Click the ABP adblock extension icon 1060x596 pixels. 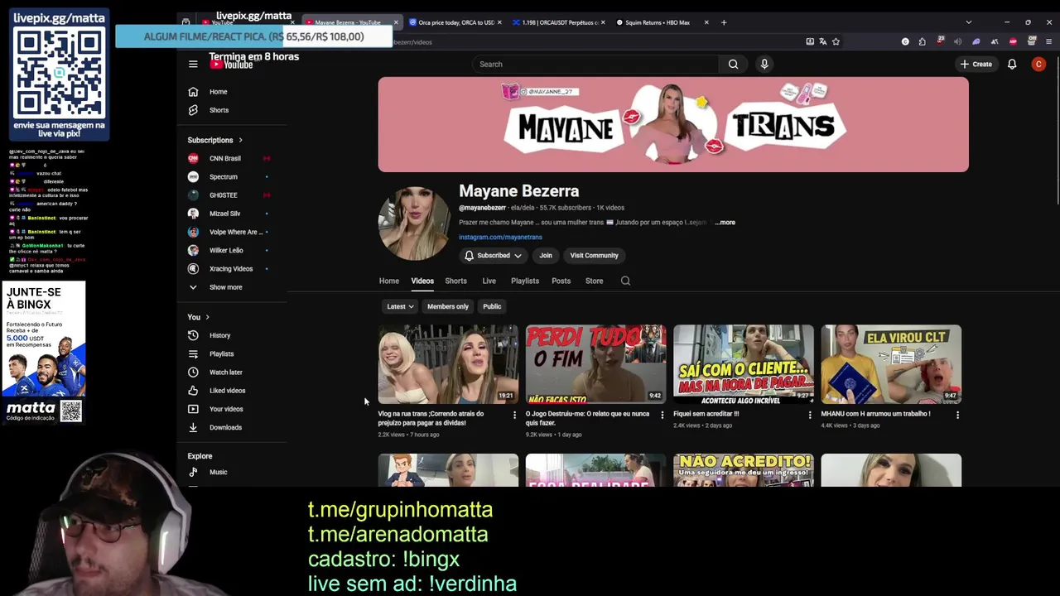1013,41
